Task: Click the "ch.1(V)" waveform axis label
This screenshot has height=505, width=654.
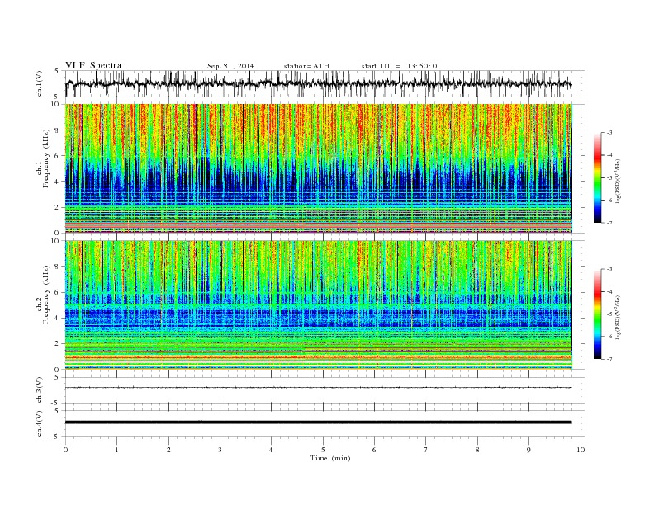Action: tap(39, 84)
